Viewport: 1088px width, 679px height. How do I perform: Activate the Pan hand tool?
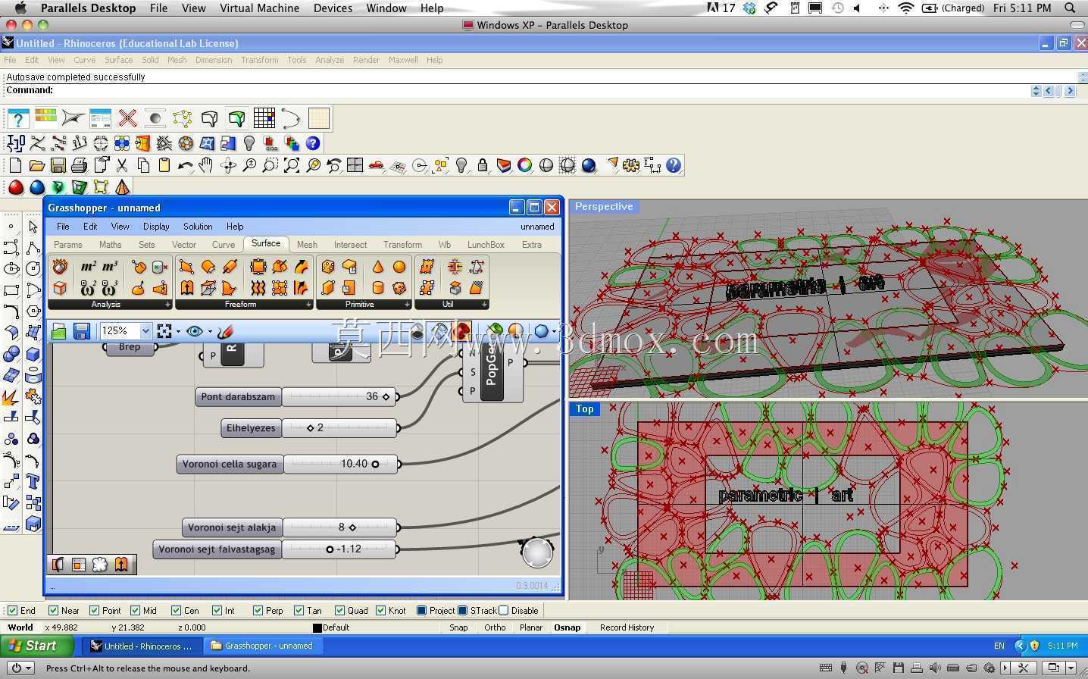tap(206, 165)
